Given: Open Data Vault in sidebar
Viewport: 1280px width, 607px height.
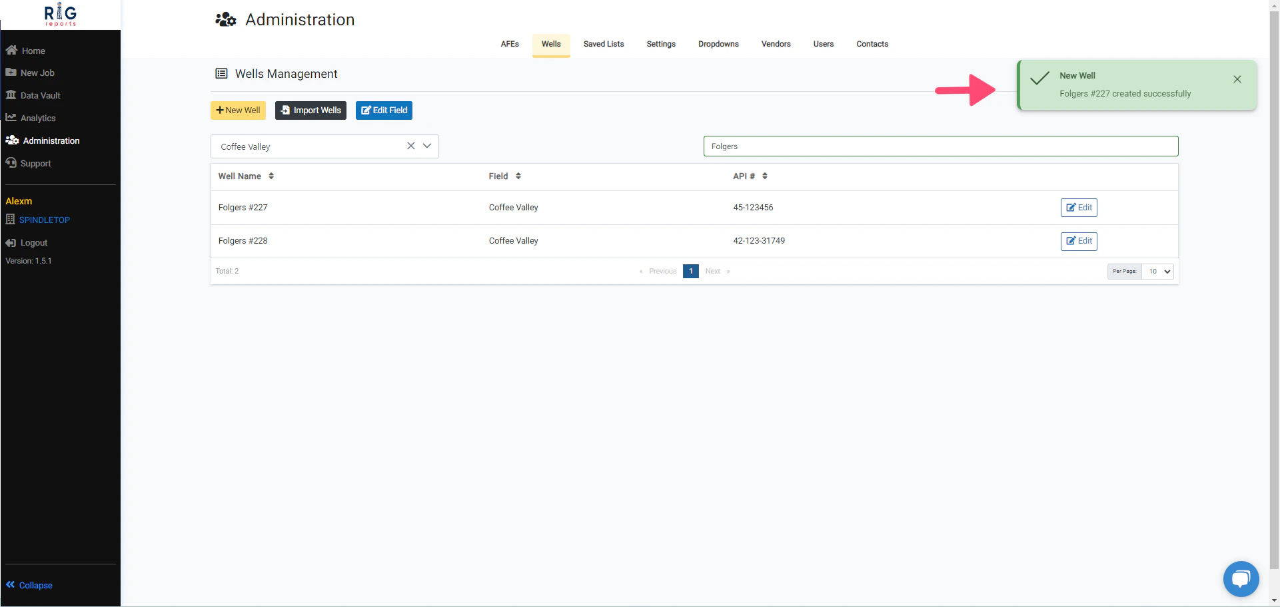Looking at the screenshot, I should pyautogui.click(x=40, y=96).
